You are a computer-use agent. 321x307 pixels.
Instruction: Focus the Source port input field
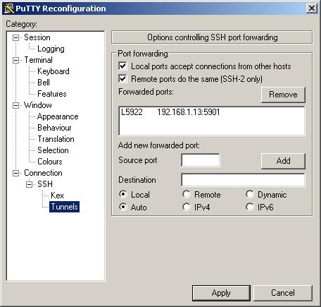[x=201, y=160]
